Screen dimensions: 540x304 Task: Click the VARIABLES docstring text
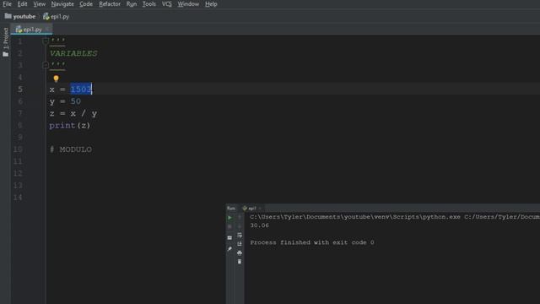(x=73, y=53)
